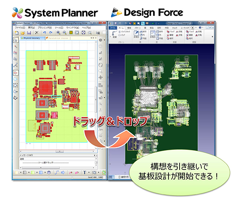This screenshot has width=237, height=202.
Task: Click the blue route line tool in bottom toolbar
Action: [x=57, y=173]
